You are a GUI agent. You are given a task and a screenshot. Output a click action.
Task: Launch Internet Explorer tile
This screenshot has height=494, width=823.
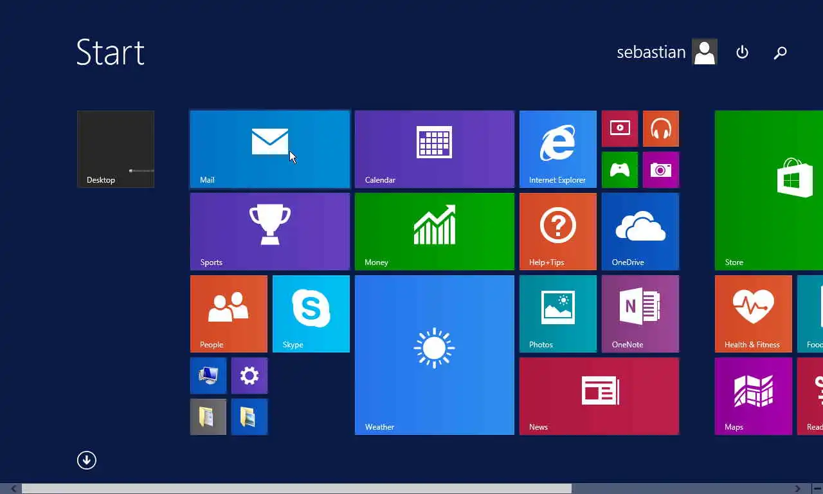558,149
